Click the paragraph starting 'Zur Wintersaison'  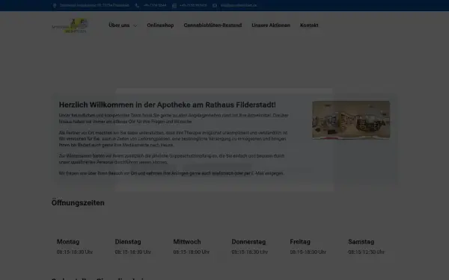pyautogui.click(x=172, y=159)
